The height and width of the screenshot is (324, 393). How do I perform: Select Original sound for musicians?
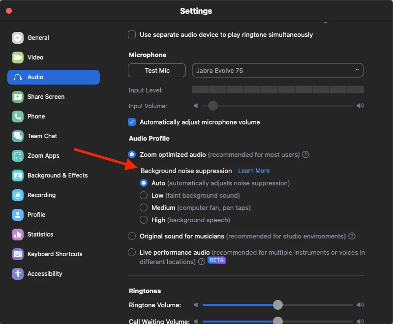[132, 236]
